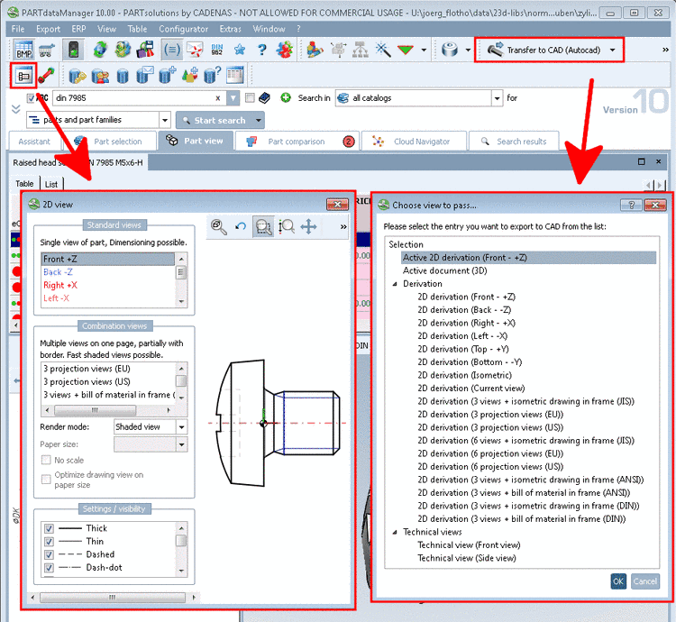Click the magic wand toolbar icon
676x622 pixels.
[383, 50]
